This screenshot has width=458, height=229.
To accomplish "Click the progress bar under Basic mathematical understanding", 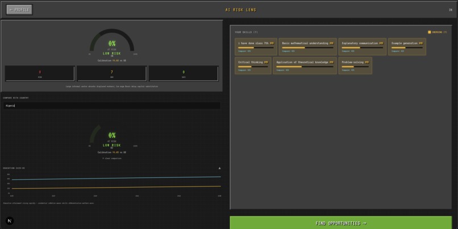I will point(307,48).
